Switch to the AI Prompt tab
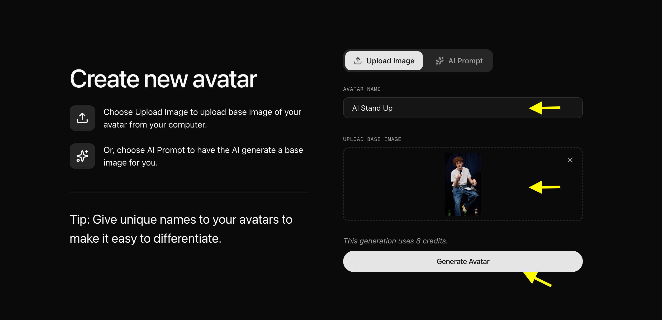The height and width of the screenshot is (320, 662). [x=459, y=61]
